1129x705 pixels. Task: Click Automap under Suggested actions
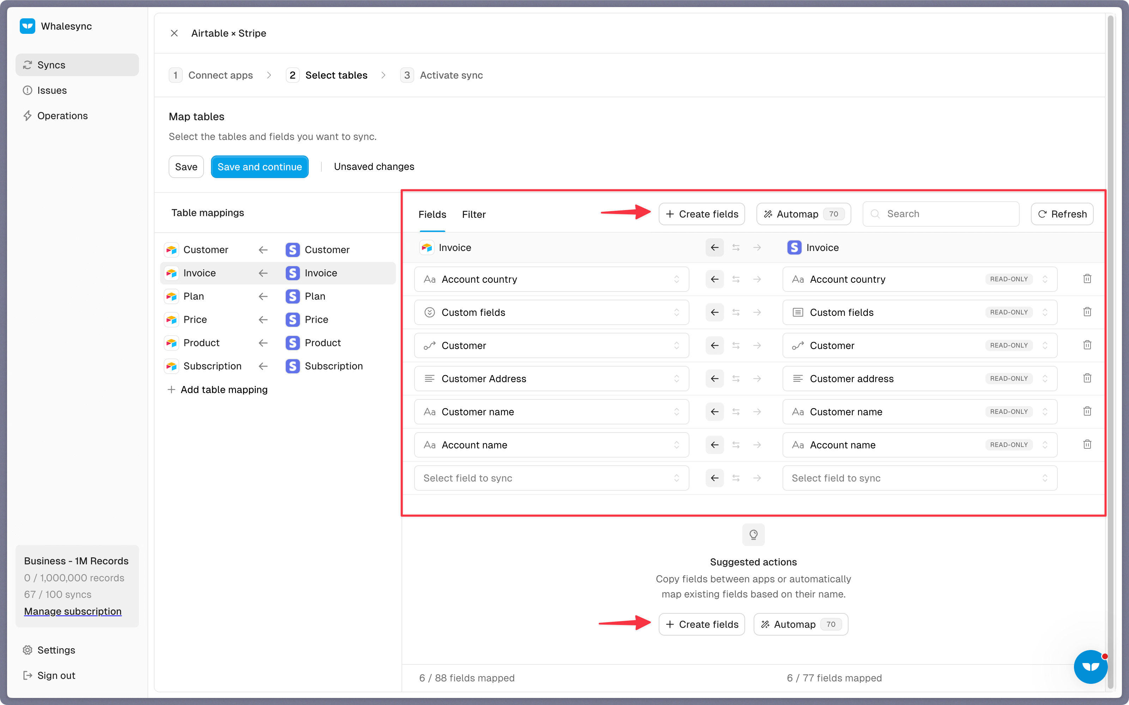[x=801, y=624]
